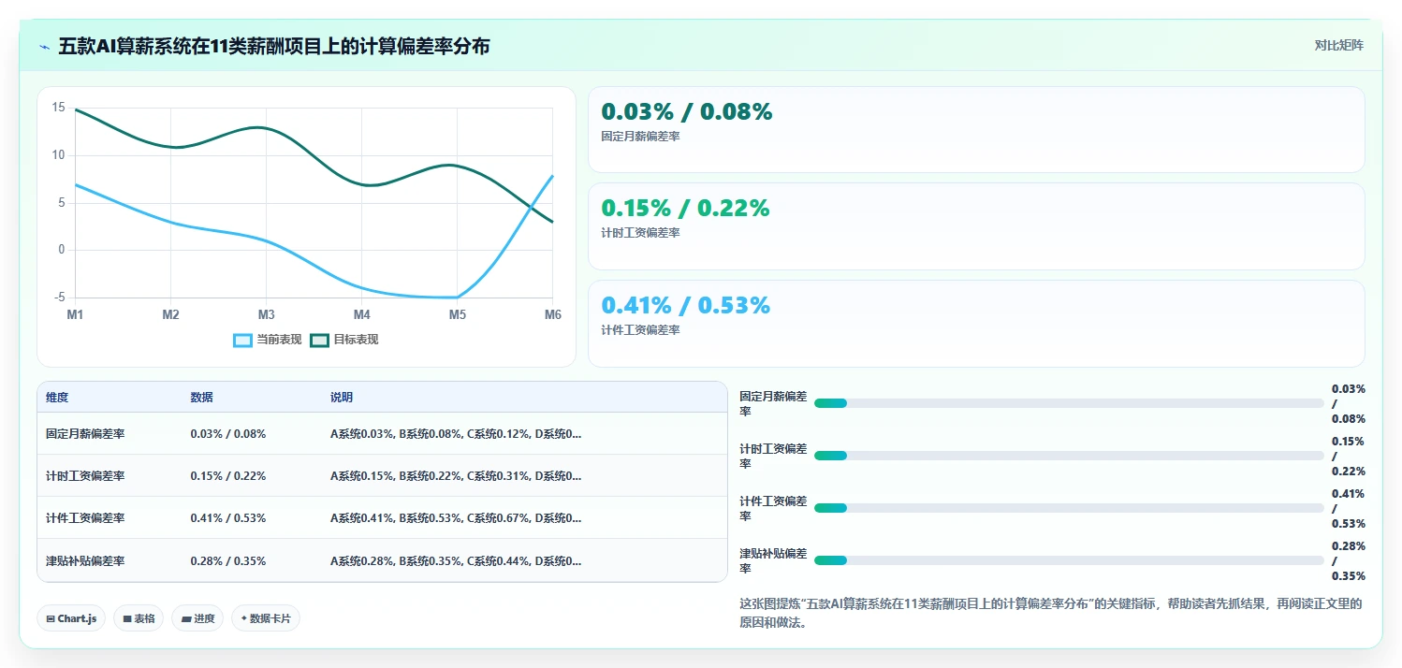Click the chart title heading text

point(274,47)
